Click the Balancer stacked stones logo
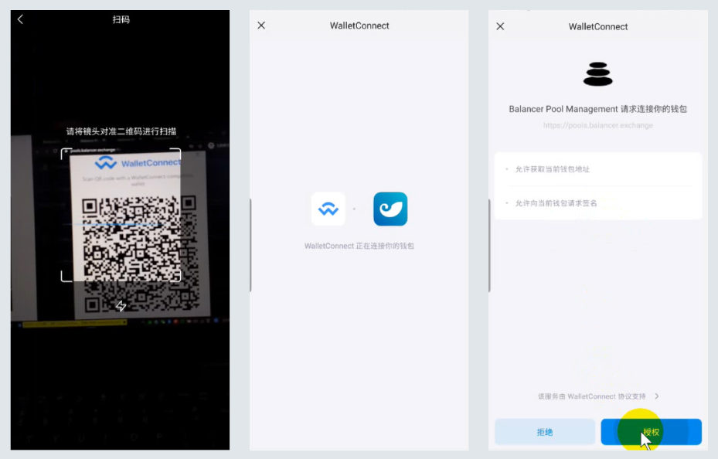 597,73
